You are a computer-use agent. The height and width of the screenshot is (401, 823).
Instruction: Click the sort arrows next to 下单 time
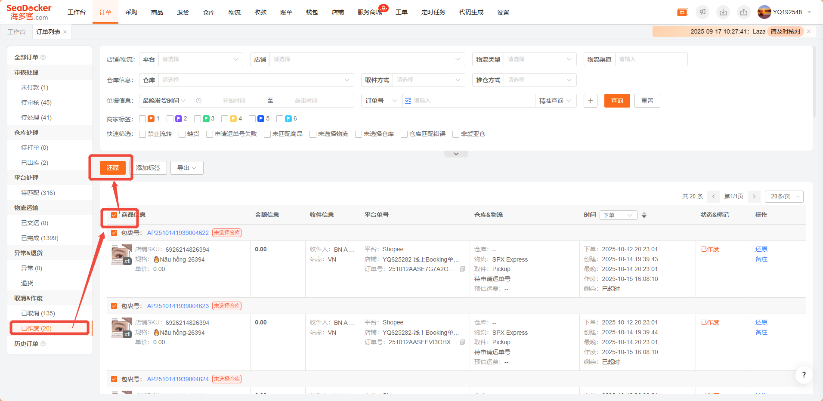coord(644,215)
